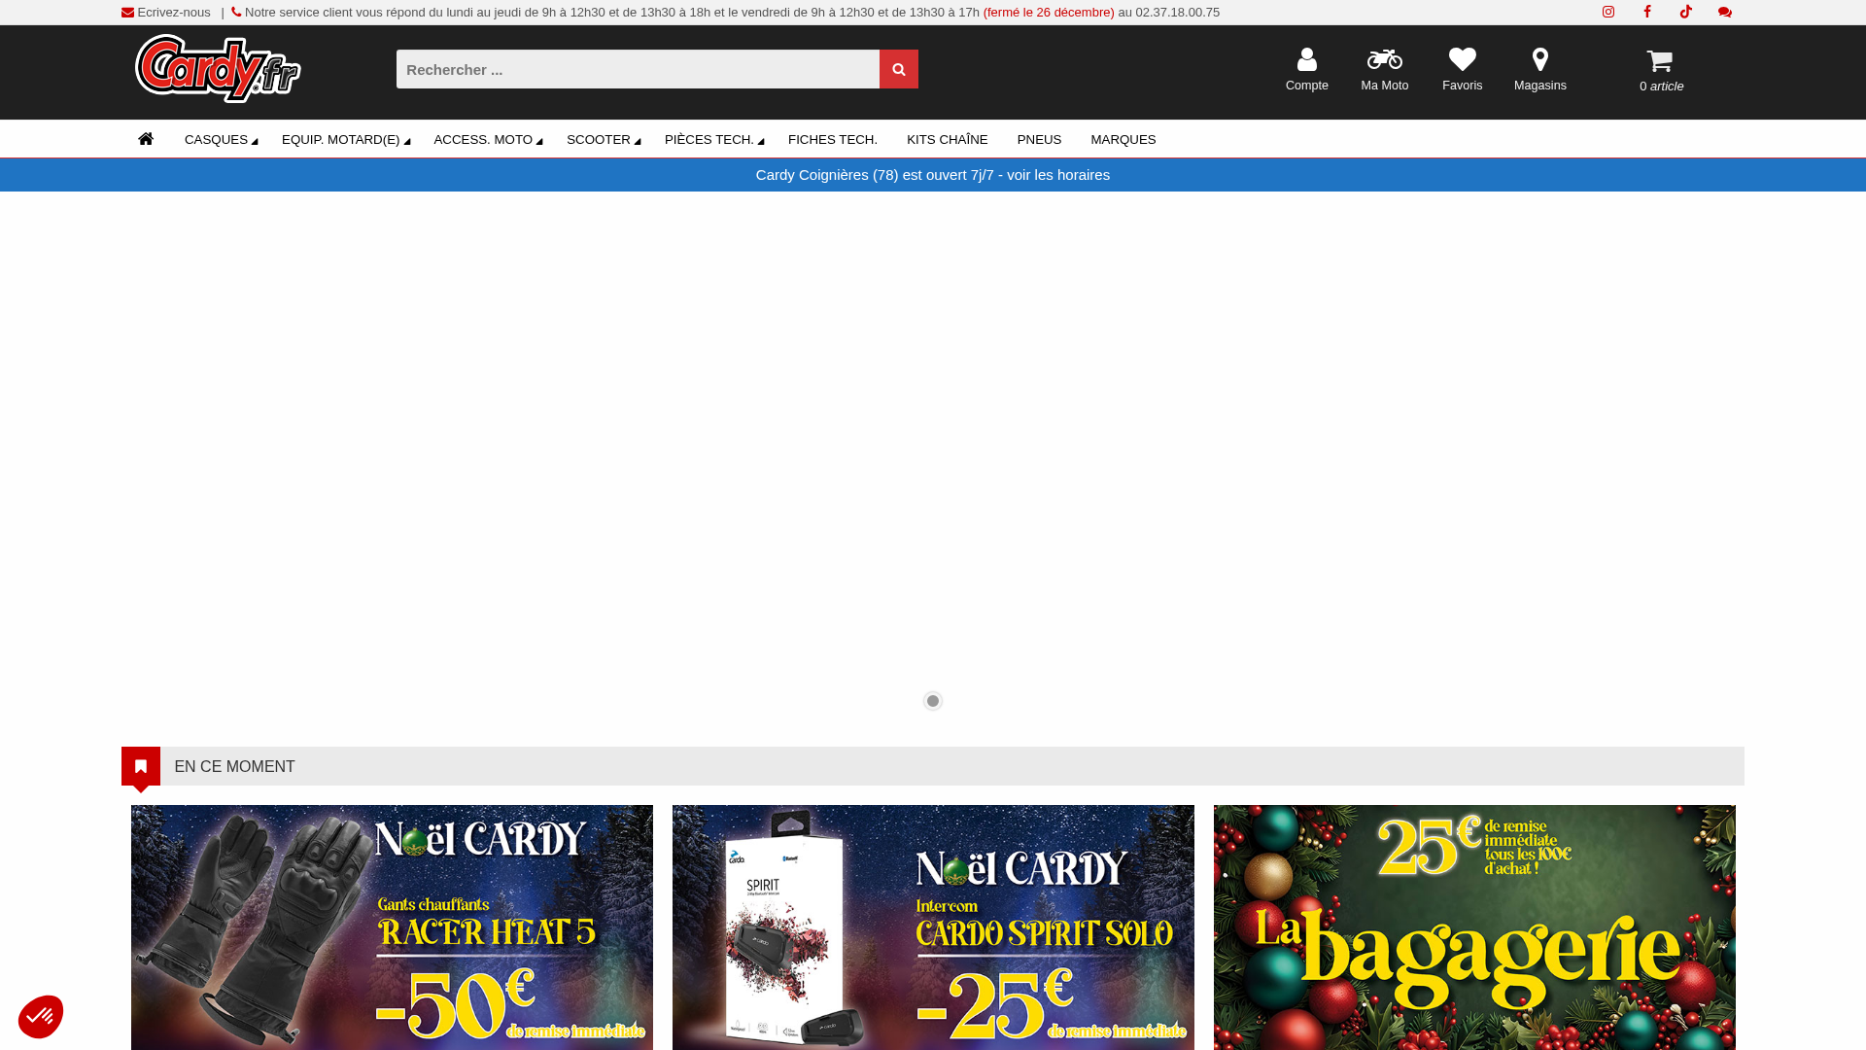Open the Instagram page icon
This screenshot has width=1866, height=1050.
1608,12
